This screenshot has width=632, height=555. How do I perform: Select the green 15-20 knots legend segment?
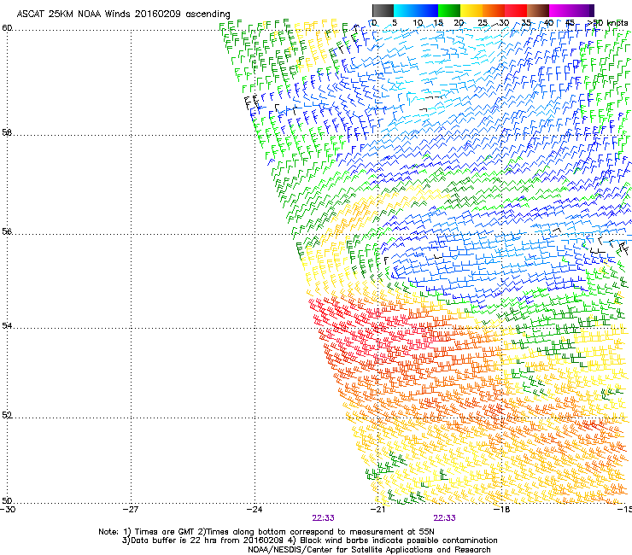click(449, 10)
